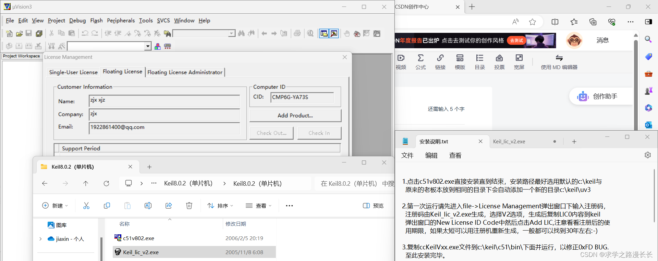658x261 pixels.
Task: Toggle the 预览 preview pane button
Action: click(x=373, y=206)
